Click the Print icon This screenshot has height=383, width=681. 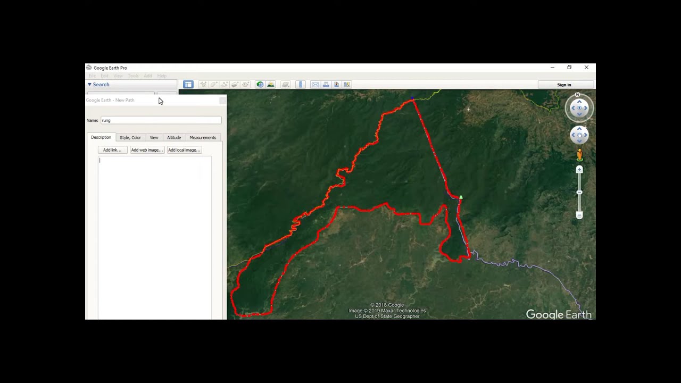pyautogui.click(x=326, y=84)
